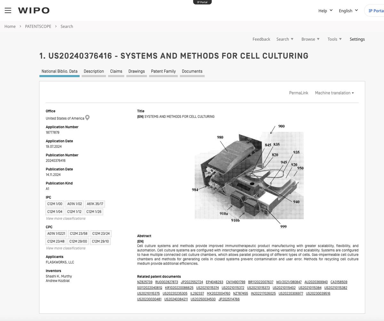Click the WIPO logo
Image resolution: width=384 pixels, height=321 pixels.
[34, 11]
